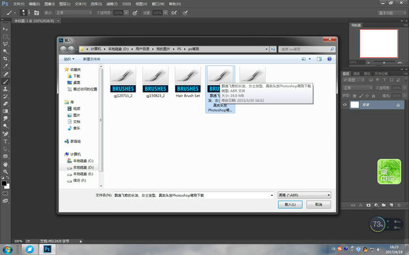The height and width of the screenshot is (255, 409).
Task: Select the Healing Brush tool
Action: coord(5,74)
